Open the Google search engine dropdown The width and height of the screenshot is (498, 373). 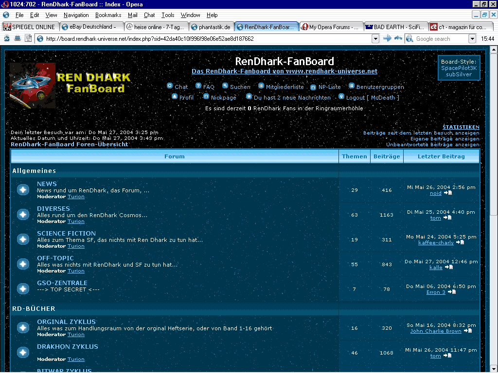[x=472, y=38]
